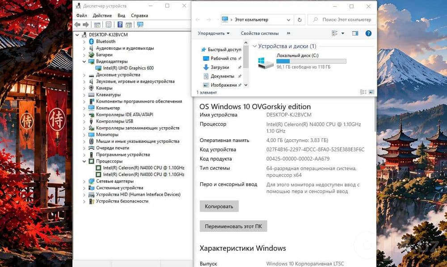Click Свойства системы in Explorer toolbar
This screenshot has height=267, width=447.
(260, 33)
